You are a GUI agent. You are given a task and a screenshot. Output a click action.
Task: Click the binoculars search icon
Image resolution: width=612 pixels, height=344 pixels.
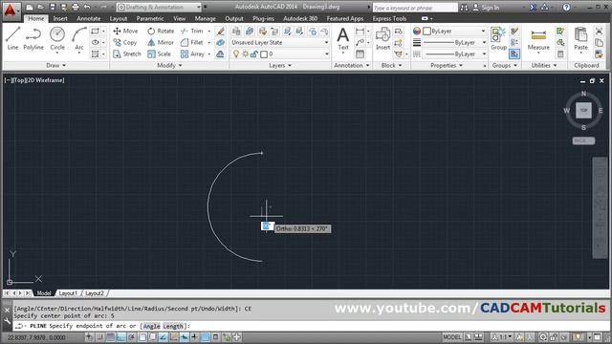pyautogui.click(x=464, y=7)
